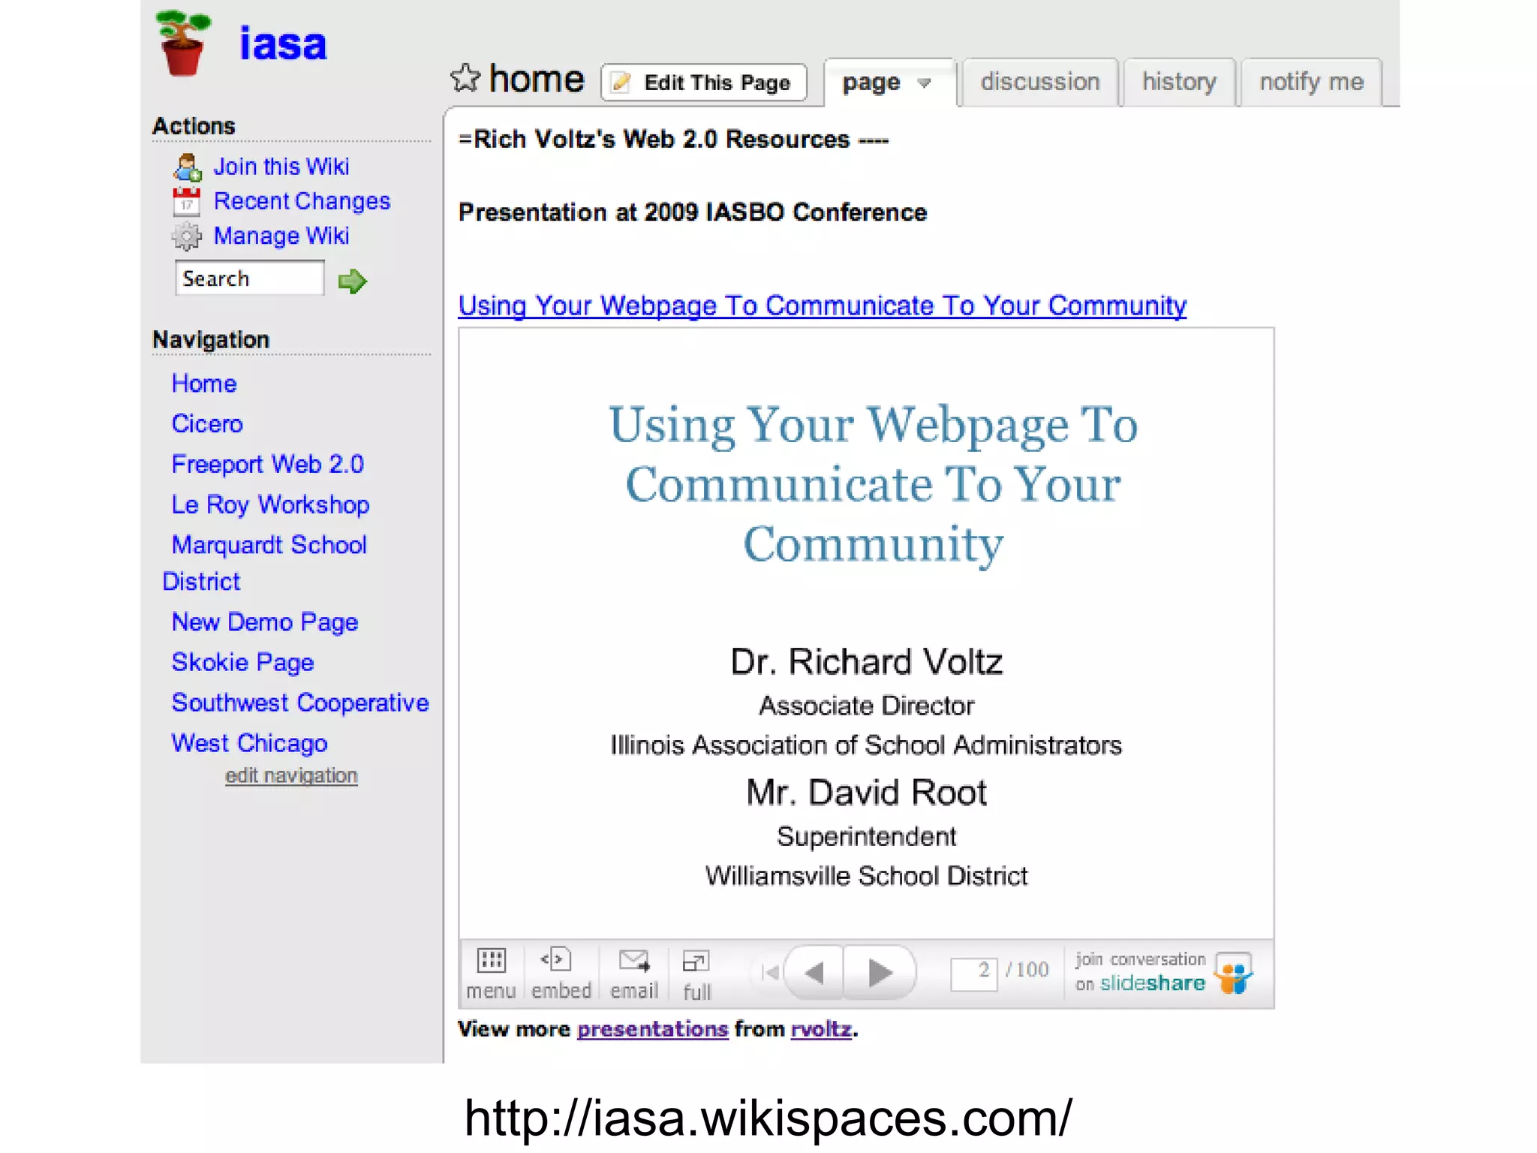Image resolution: width=1537 pixels, height=1153 pixels.
Task: Go to previous slide arrow
Action: coord(814,973)
